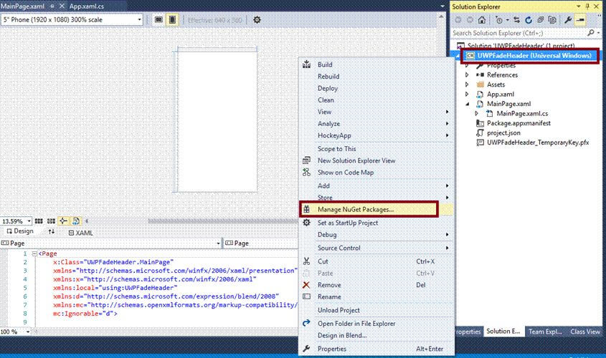Screen dimensions: 606x358
Task: Select Clean from the context menu
Action: [377, 100]
